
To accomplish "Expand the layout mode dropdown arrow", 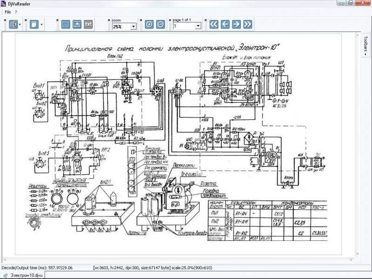I will tap(20, 25).
